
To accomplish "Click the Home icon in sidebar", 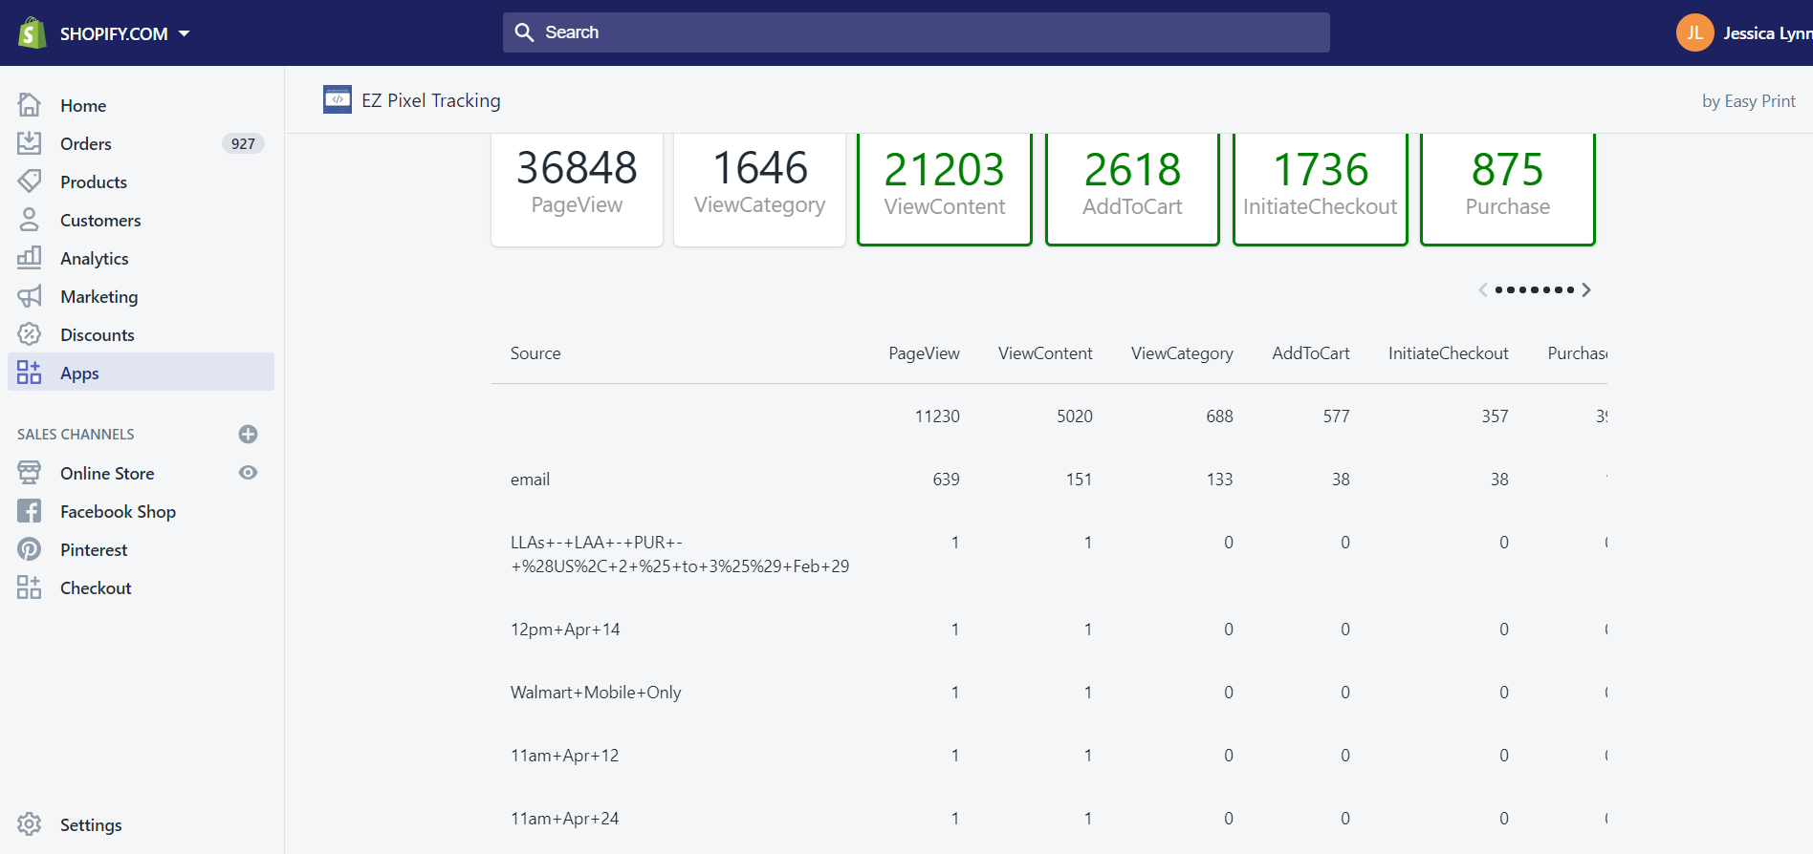I will point(30,105).
